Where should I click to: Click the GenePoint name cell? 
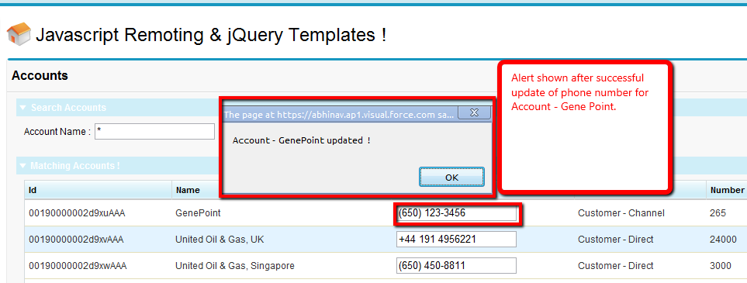click(198, 213)
